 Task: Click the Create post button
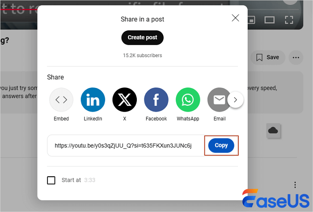tap(142, 37)
